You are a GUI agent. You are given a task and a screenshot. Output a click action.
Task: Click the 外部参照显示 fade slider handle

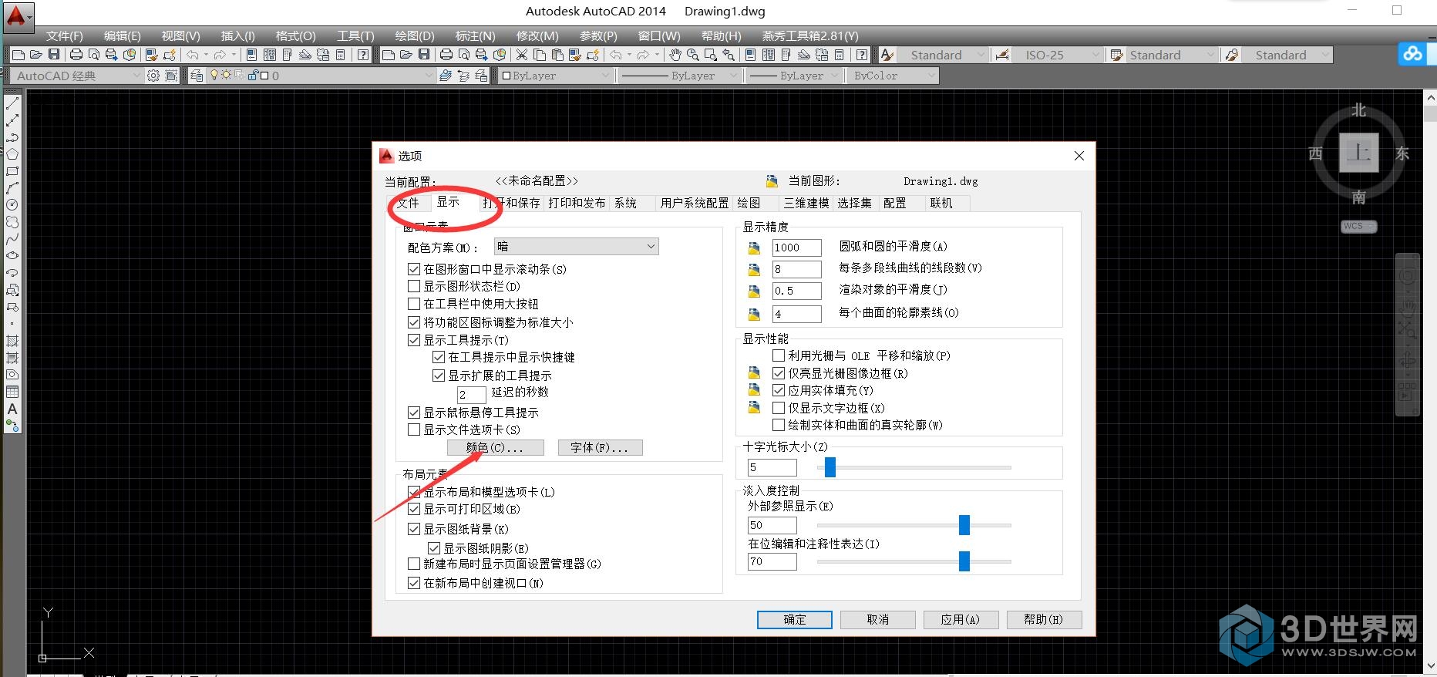pos(964,525)
